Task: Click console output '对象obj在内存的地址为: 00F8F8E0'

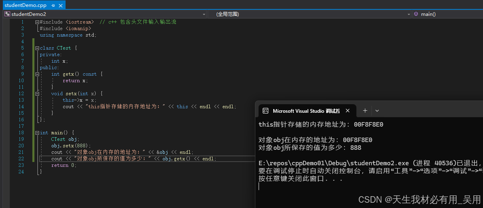Action: (316, 140)
